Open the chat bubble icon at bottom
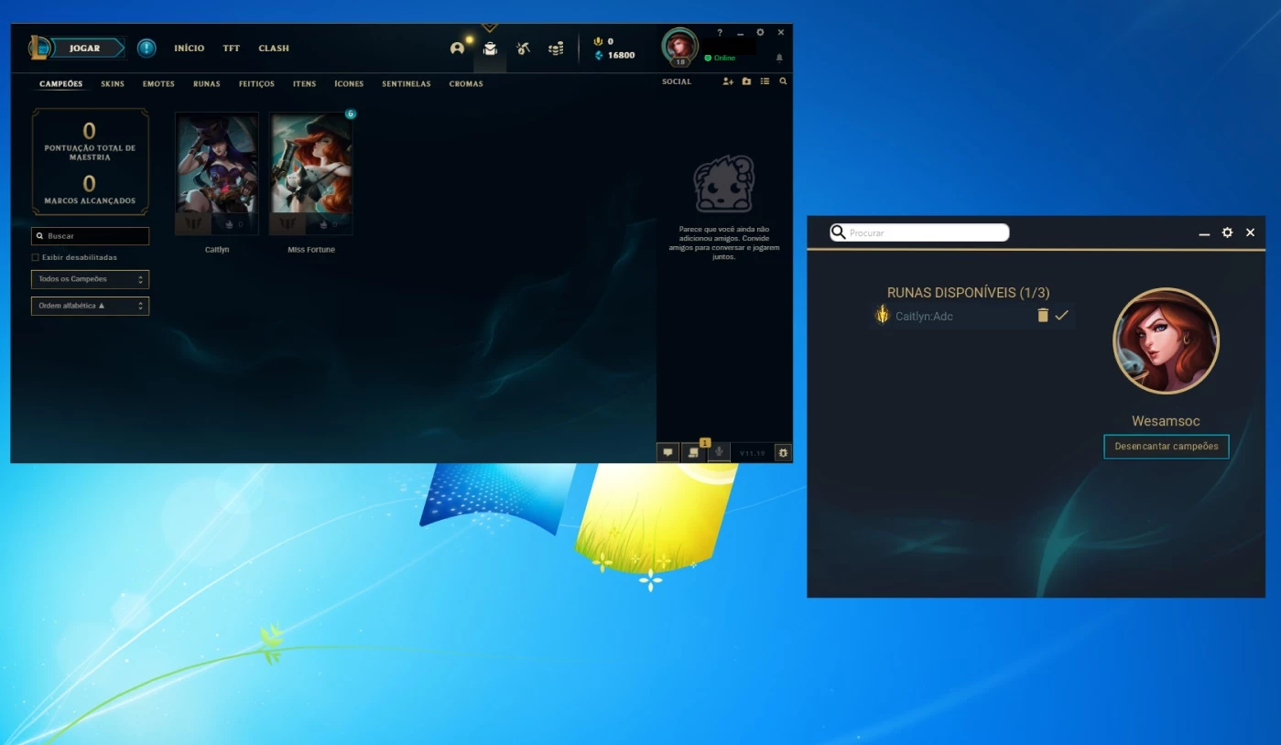The height and width of the screenshot is (745, 1281). pos(668,452)
